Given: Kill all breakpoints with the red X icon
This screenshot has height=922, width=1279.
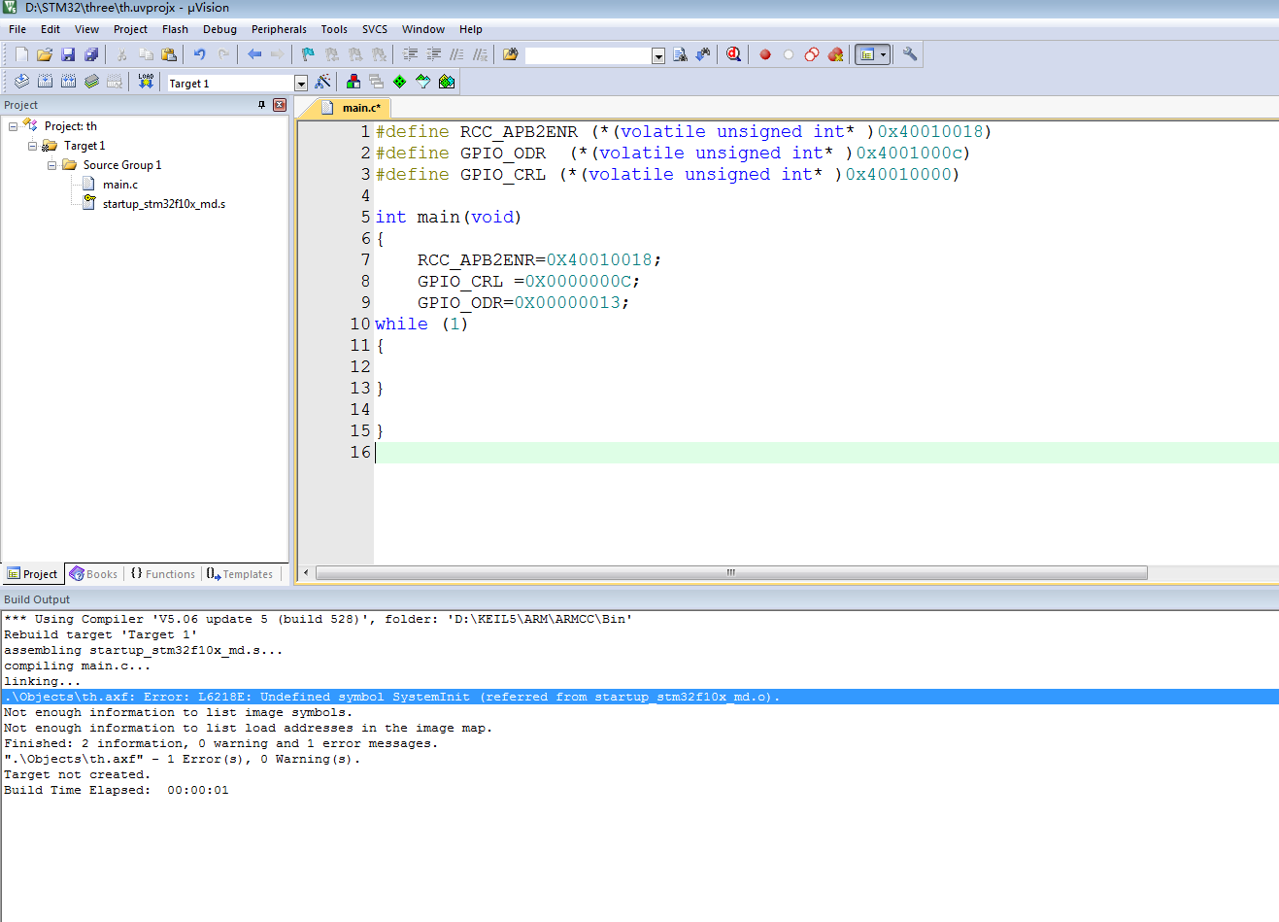Looking at the screenshot, I should point(835,54).
